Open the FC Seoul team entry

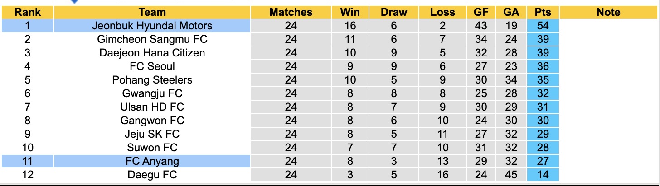coord(152,66)
